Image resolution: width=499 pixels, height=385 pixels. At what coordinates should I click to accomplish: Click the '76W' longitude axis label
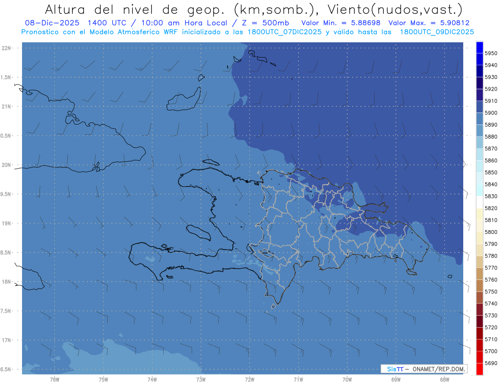(x=54, y=380)
